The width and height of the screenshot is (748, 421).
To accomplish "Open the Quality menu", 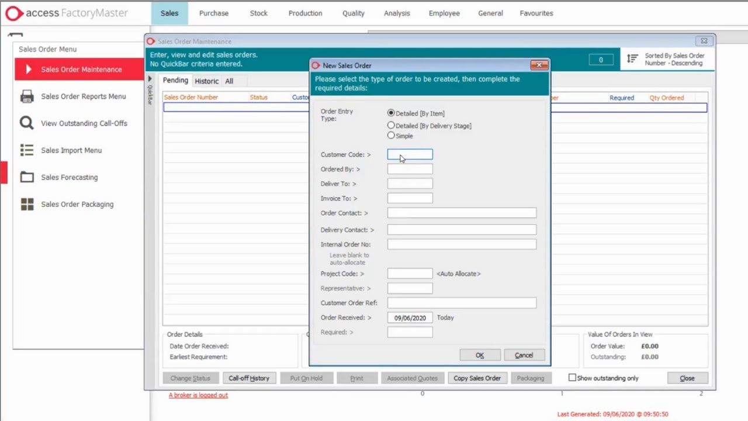I will click(354, 13).
